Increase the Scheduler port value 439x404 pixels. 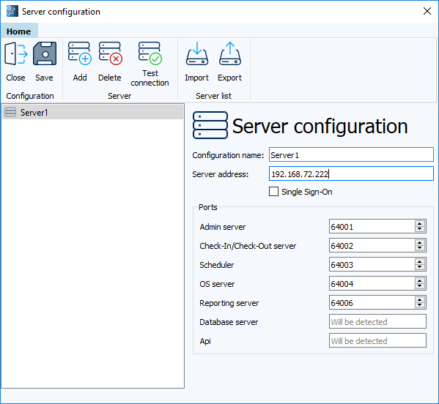tap(419, 261)
